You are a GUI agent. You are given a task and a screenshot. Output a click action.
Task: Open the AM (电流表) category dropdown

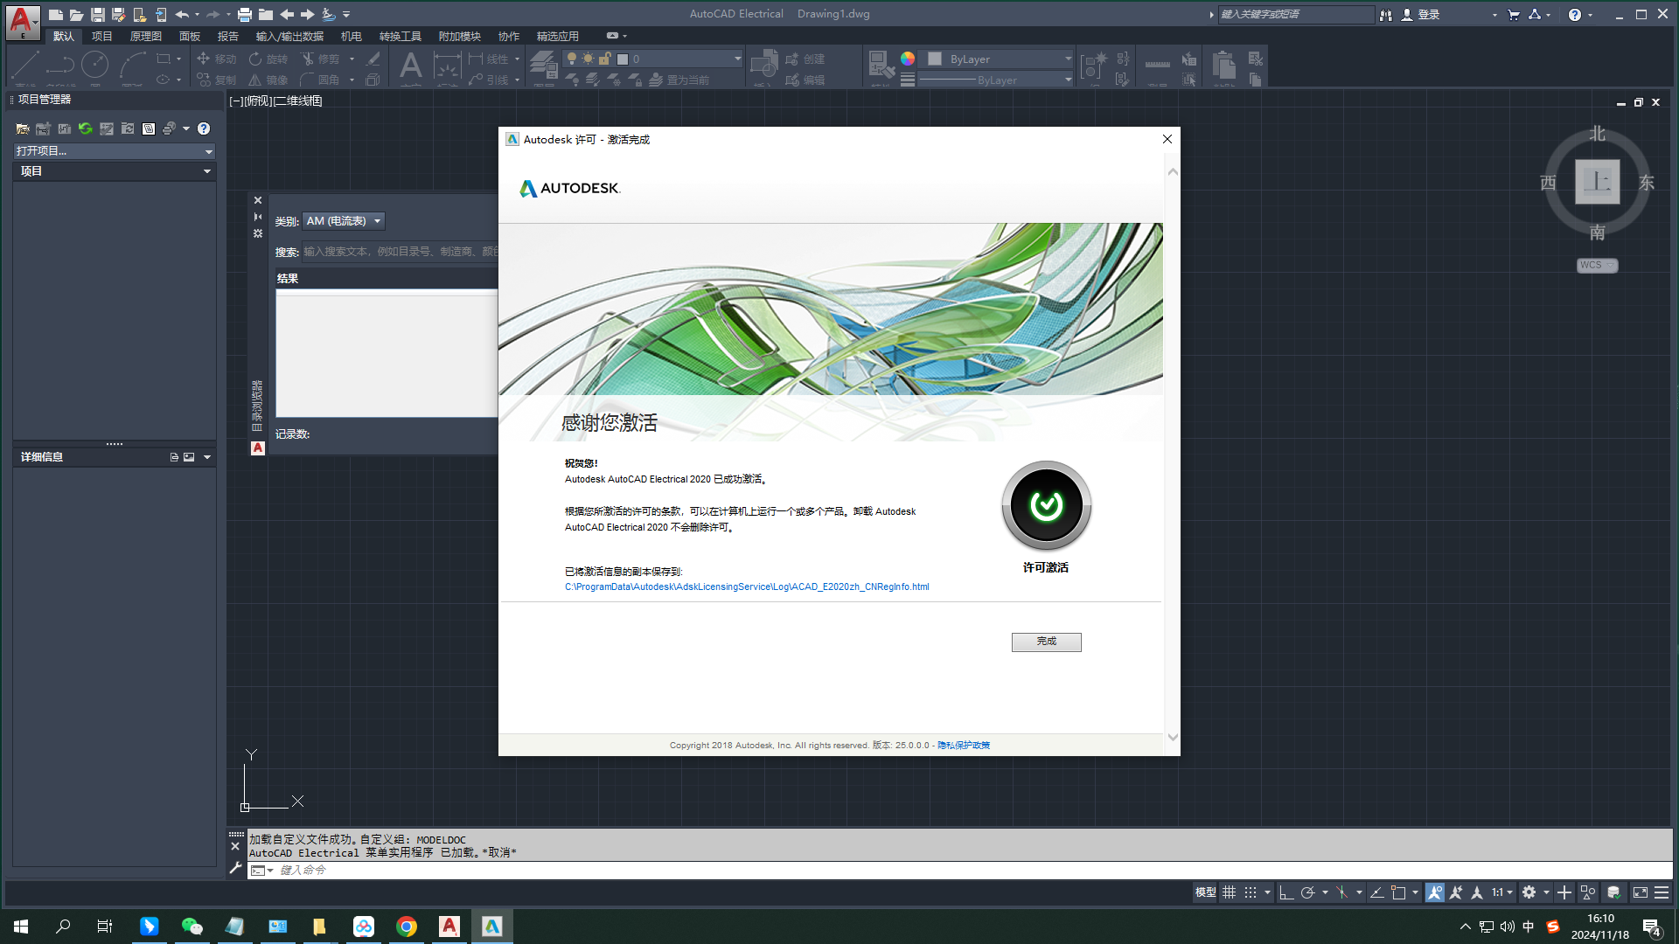click(344, 221)
